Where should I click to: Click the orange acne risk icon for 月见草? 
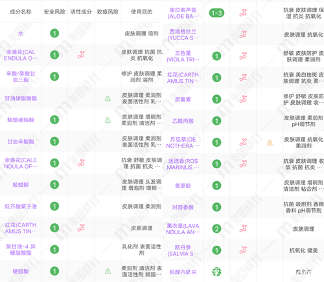(270, 142)
